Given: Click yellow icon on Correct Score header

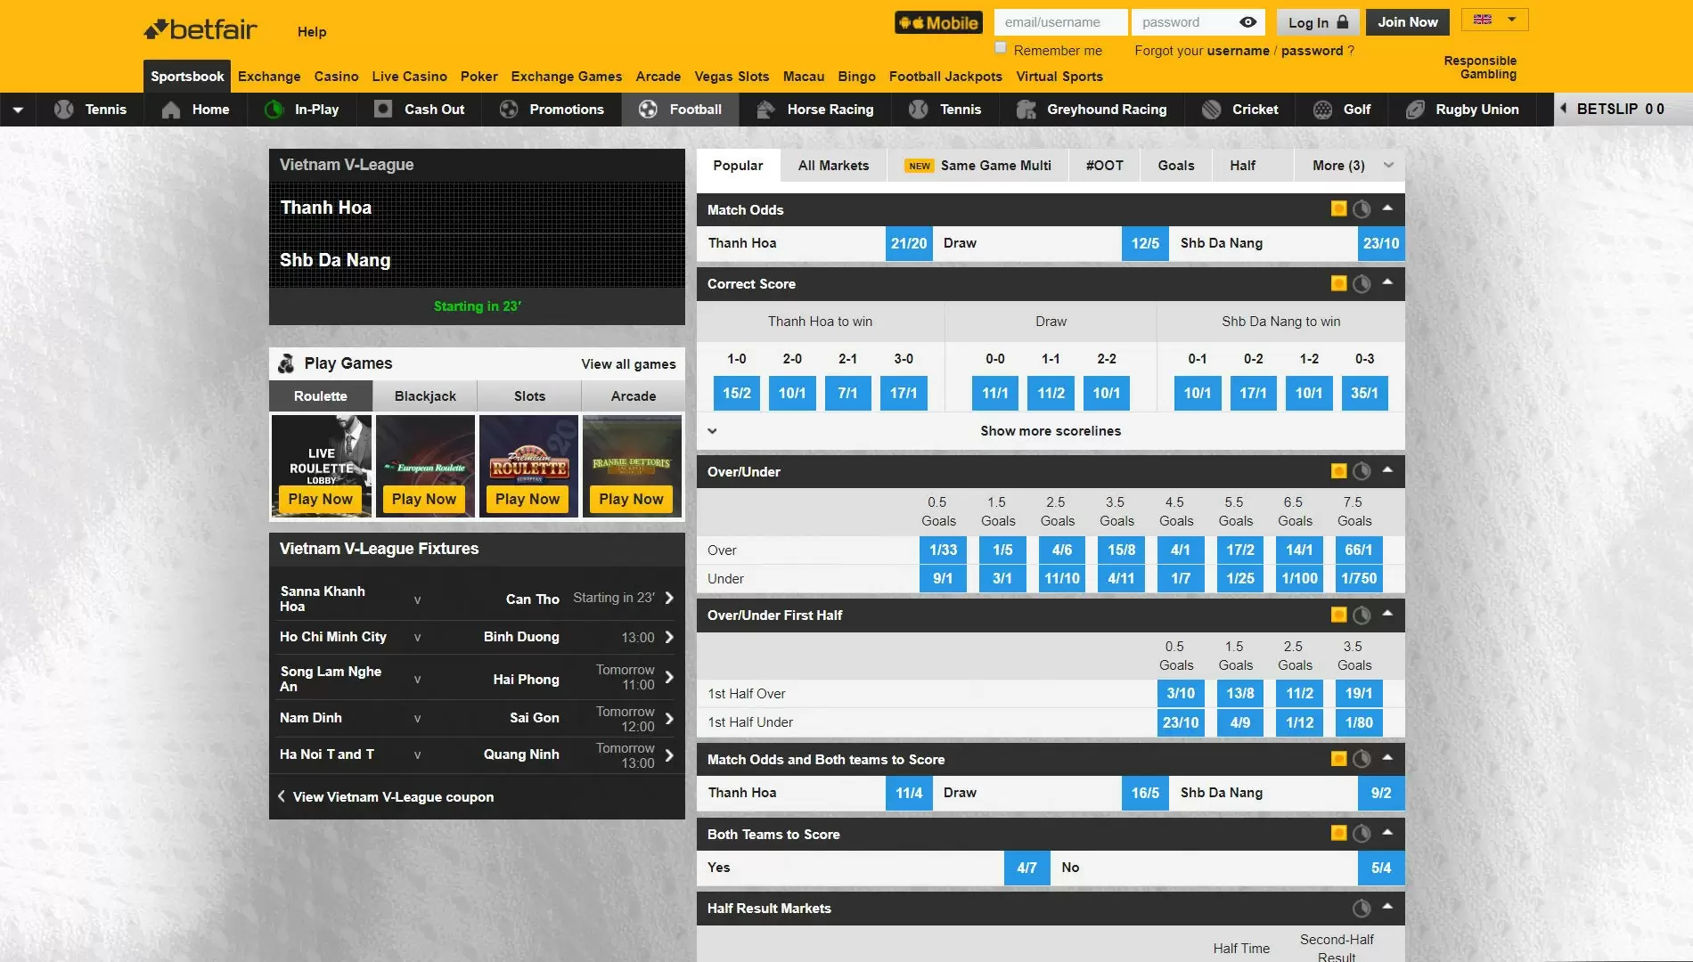Looking at the screenshot, I should 1338,283.
